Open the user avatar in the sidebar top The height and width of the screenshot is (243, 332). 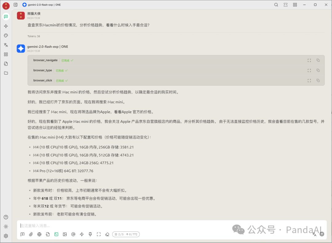[6, 6]
